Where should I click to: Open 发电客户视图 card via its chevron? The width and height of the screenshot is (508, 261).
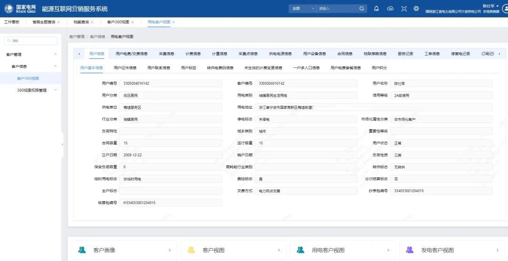point(497,250)
